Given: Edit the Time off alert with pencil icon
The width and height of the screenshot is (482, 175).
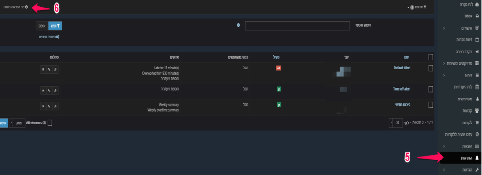Looking at the screenshot, I should coord(49,91).
